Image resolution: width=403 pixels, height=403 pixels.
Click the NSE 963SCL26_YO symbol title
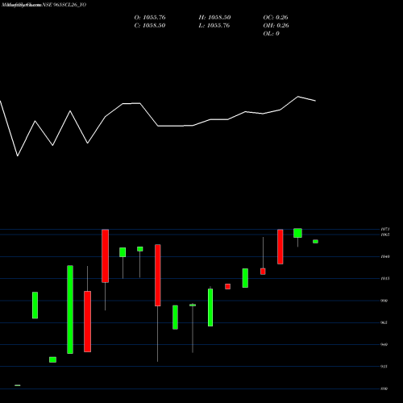tap(64, 5)
